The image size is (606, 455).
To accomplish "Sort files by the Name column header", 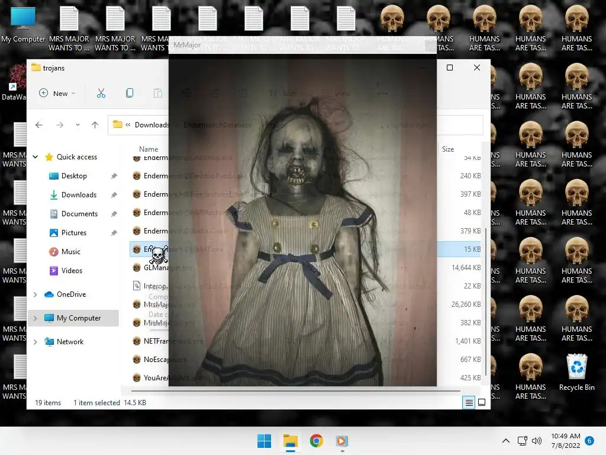I will 149,149.
